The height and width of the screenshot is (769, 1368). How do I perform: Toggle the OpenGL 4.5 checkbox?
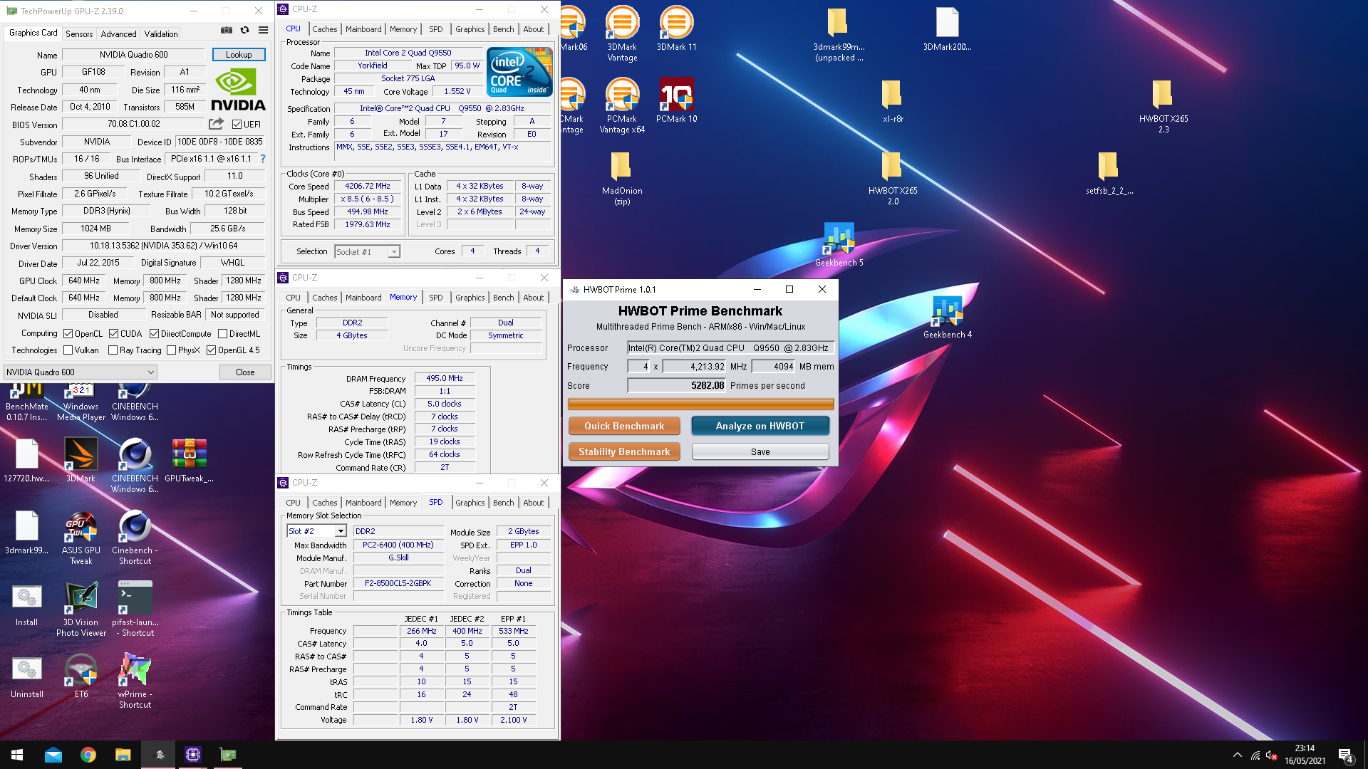point(211,350)
